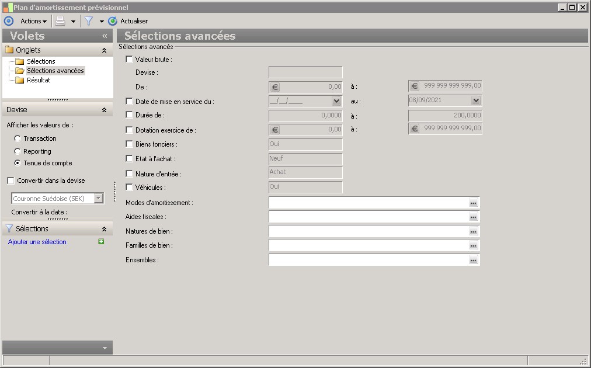Collapse the Sélections panel in the sidebar

point(104,229)
